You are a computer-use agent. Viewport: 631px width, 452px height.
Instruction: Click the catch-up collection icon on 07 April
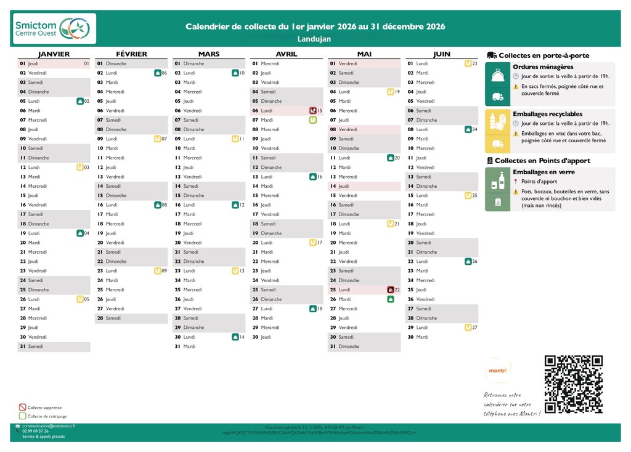click(x=312, y=120)
